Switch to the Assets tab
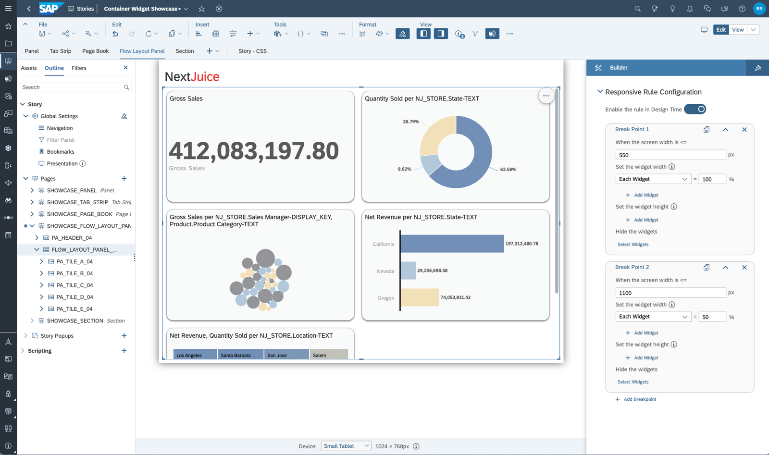Screen dimensions: 769x455 point(29,68)
